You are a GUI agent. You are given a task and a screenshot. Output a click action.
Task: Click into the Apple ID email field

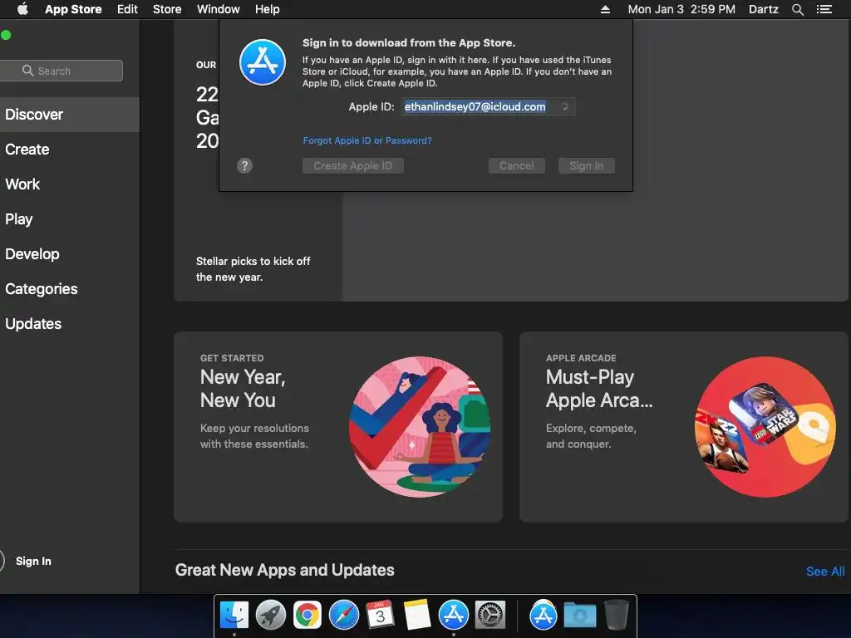489,107
